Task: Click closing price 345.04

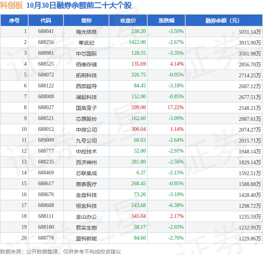Action: coord(139,216)
